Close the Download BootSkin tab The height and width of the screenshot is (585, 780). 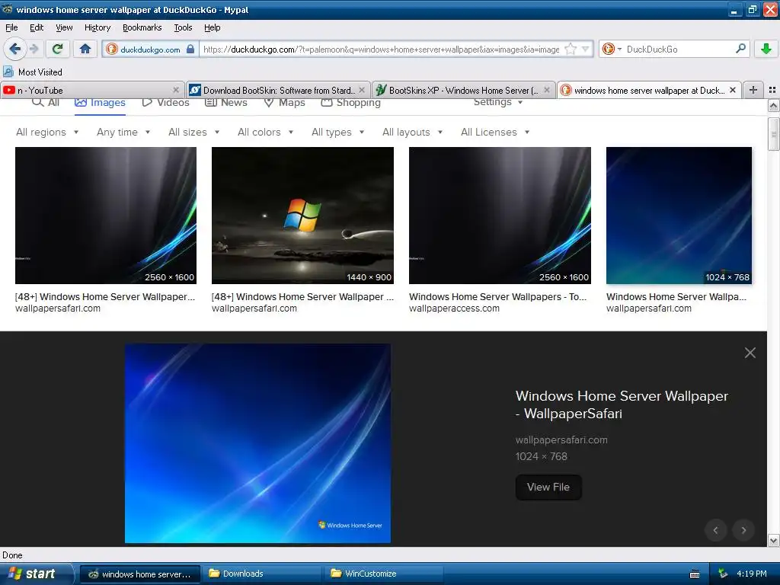click(362, 90)
